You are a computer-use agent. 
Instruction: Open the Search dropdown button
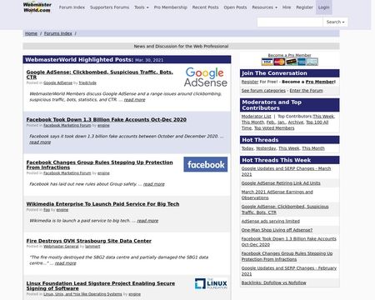tap(335, 22)
